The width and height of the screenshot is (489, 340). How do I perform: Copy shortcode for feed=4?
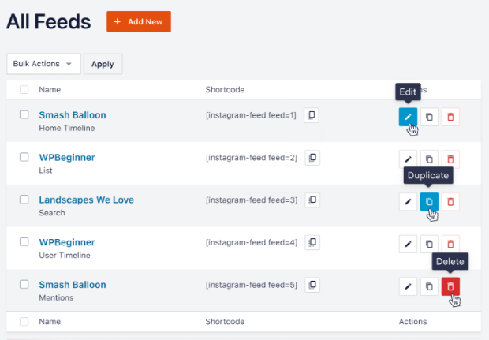coord(312,242)
